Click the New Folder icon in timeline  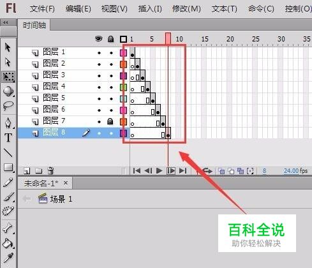coord(38,171)
